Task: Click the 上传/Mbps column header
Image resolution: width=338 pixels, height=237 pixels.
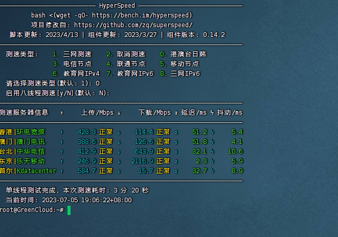Action: click(97, 113)
